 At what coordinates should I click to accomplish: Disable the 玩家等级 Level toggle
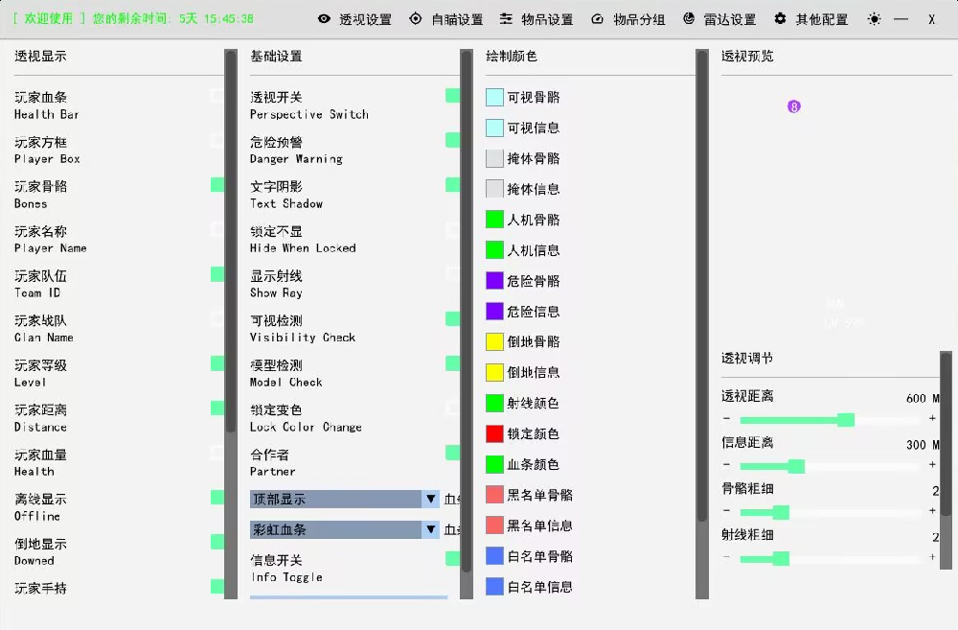coord(217,363)
